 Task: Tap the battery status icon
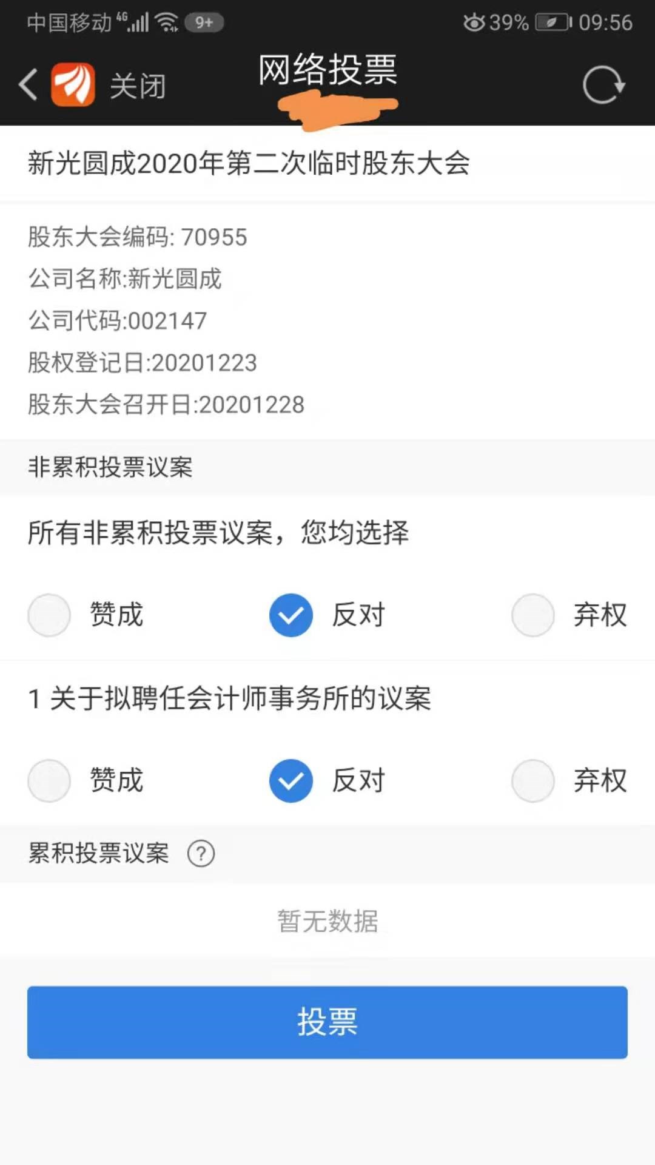click(553, 22)
